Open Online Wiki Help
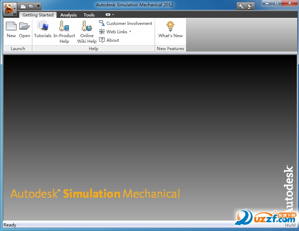Screen dimensions: 299x231 87,32
